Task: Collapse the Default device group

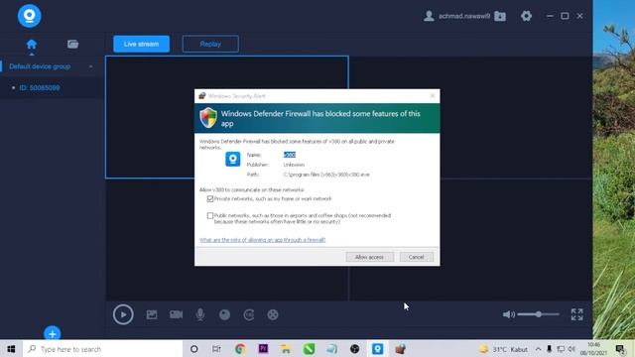Action: click(90, 66)
